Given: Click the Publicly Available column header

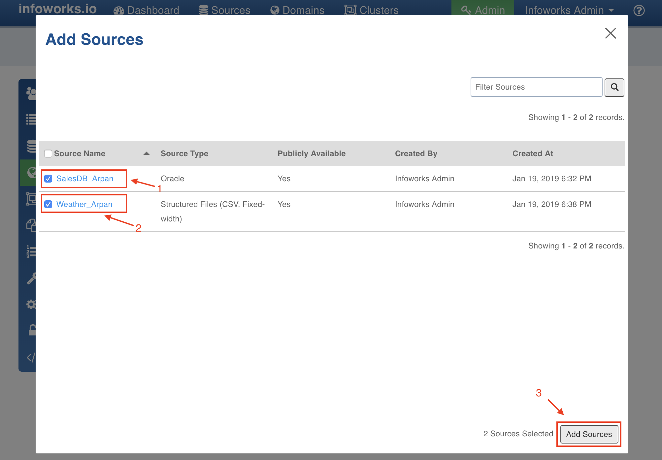Looking at the screenshot, I should click(312, 154).
